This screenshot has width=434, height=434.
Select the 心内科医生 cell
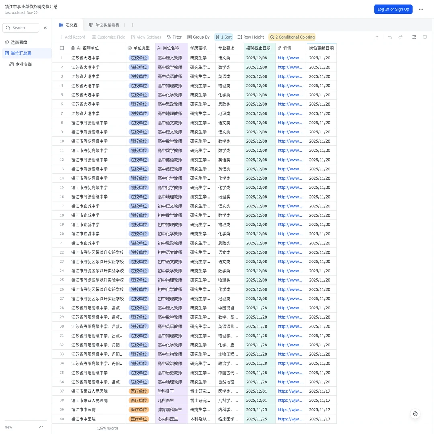(x=172, y=419)
